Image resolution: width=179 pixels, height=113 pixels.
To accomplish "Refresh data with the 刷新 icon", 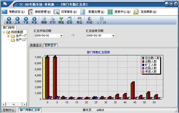I will [44, 20].
